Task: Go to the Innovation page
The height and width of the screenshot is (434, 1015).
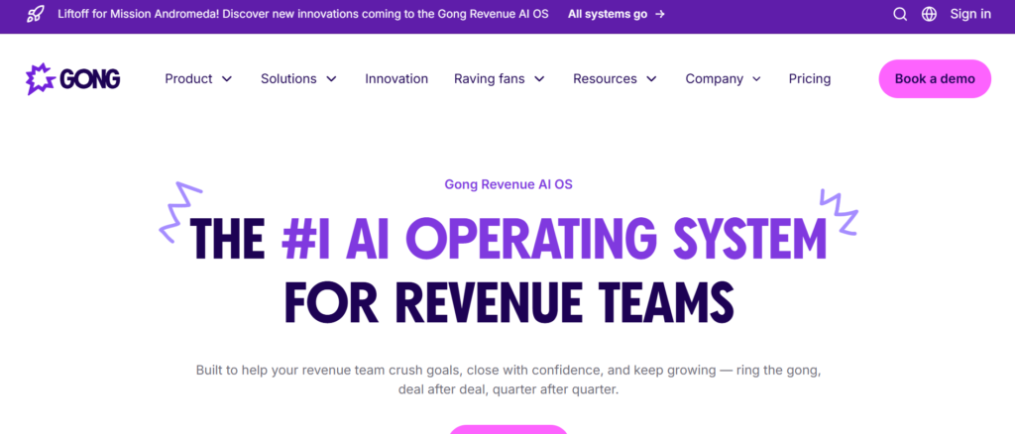Action: pos(396,79)
